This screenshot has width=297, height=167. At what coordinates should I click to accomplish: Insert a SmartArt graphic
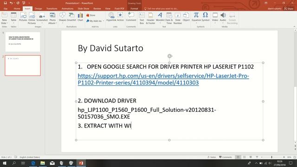[71, 17]
